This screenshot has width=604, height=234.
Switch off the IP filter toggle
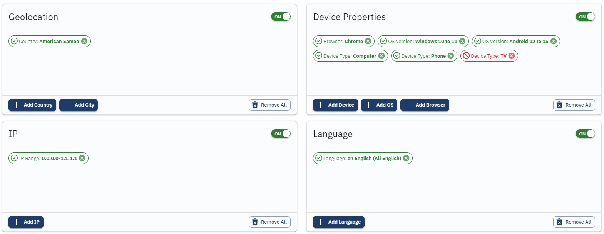pos(281,134)
